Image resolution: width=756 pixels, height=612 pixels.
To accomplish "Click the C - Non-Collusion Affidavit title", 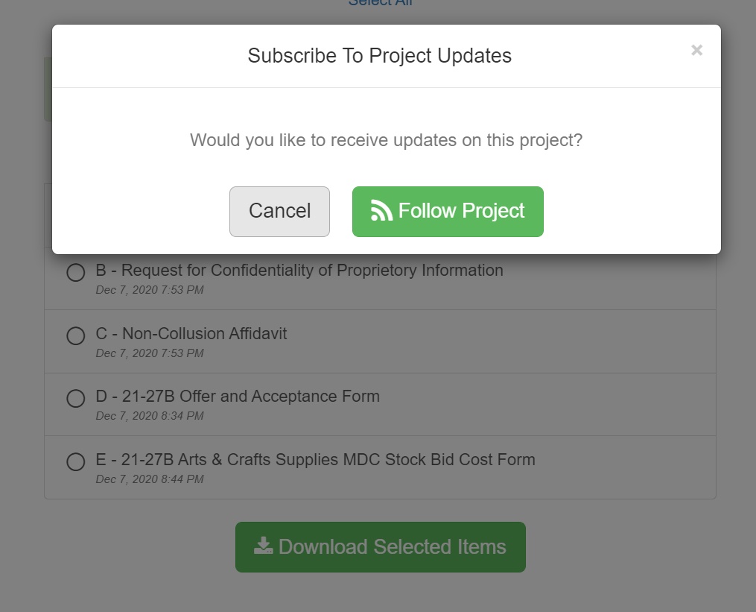I will click(x=191, y=333).
